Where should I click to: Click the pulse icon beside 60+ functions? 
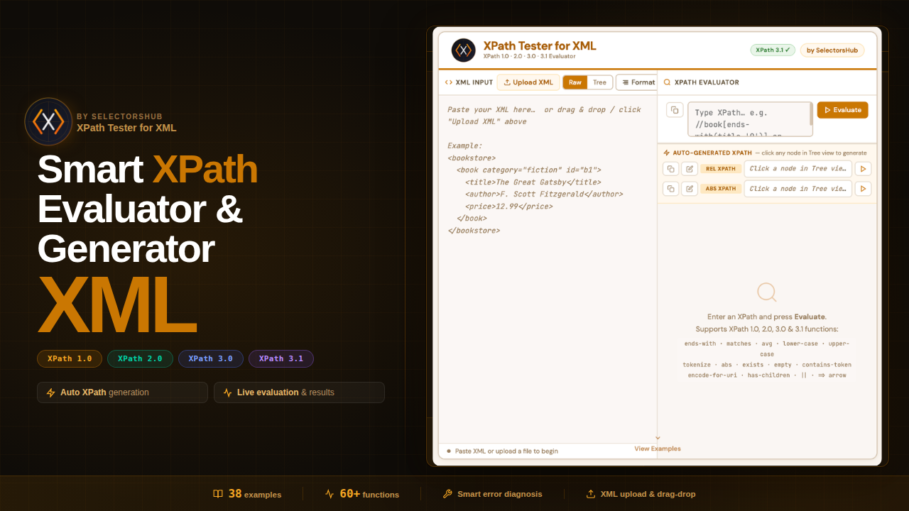point(330,494)
